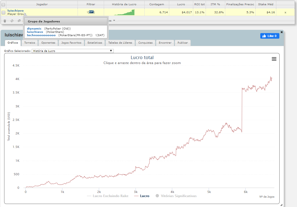
Task: Click the Filtrar column header
Action: click(x=91, y=4)
